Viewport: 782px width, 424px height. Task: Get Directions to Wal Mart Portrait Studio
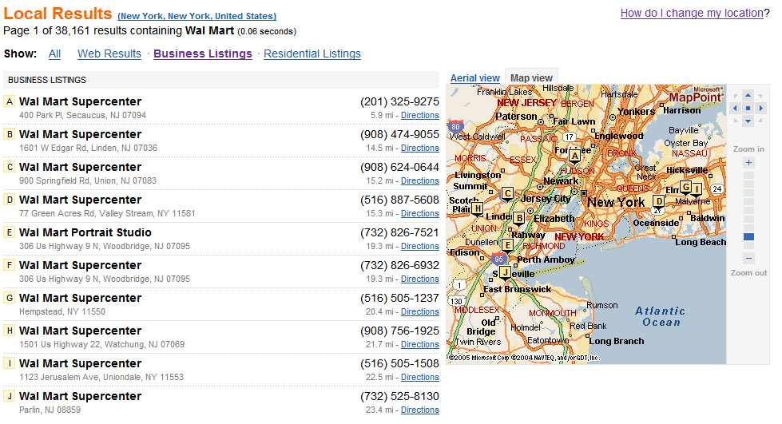[x=420, y=247]
